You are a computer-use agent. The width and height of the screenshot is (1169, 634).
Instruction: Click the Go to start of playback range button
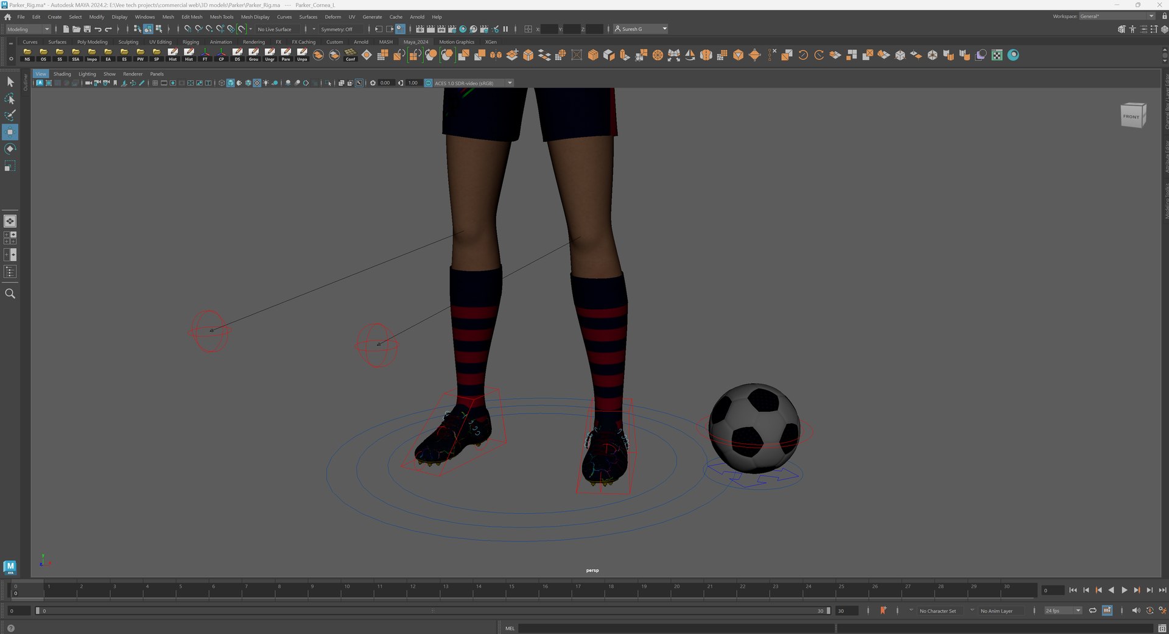point(1073,590)
